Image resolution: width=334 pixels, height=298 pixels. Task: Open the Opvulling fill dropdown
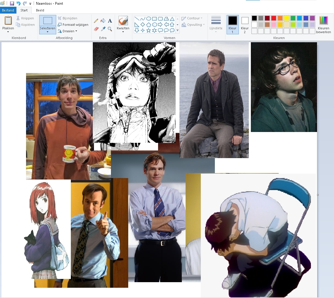tap(193, 25)
